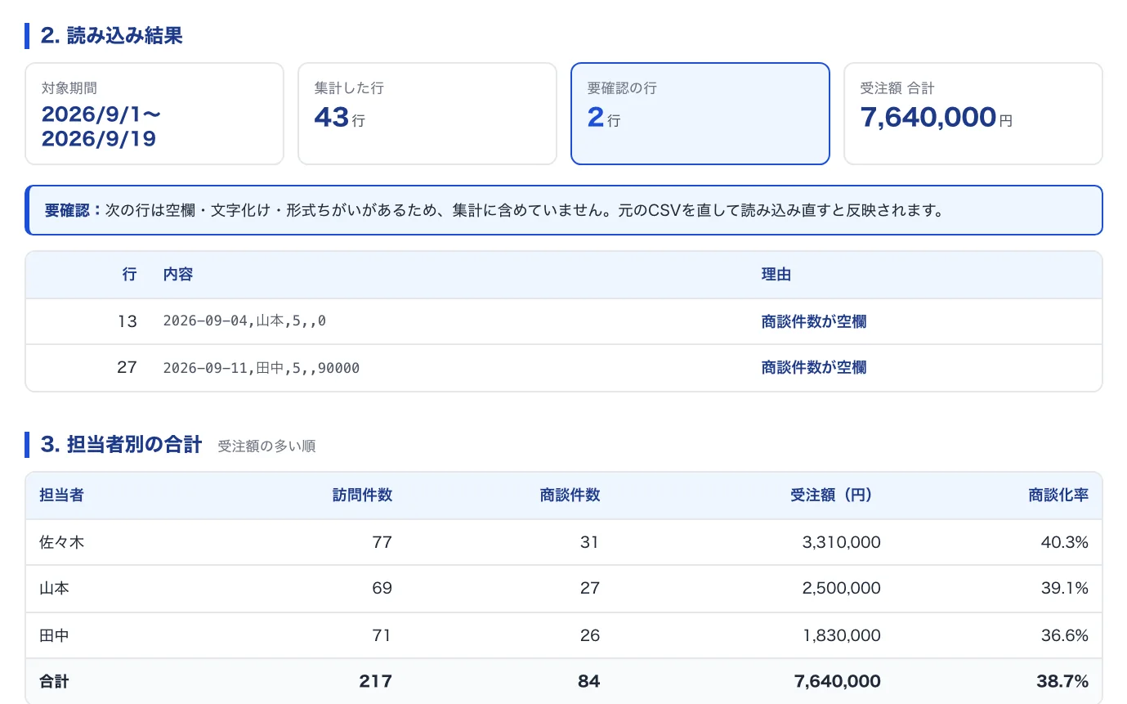Click the 担当者 column header

[61, 495]
